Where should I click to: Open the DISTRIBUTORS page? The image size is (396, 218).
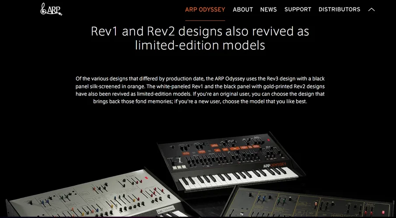pos(340,10)
